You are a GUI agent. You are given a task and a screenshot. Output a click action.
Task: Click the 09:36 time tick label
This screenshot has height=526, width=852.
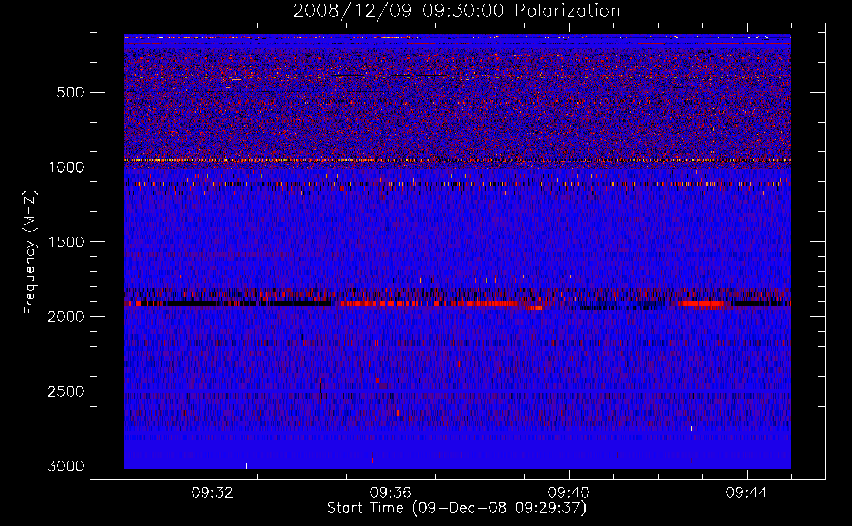391,493
